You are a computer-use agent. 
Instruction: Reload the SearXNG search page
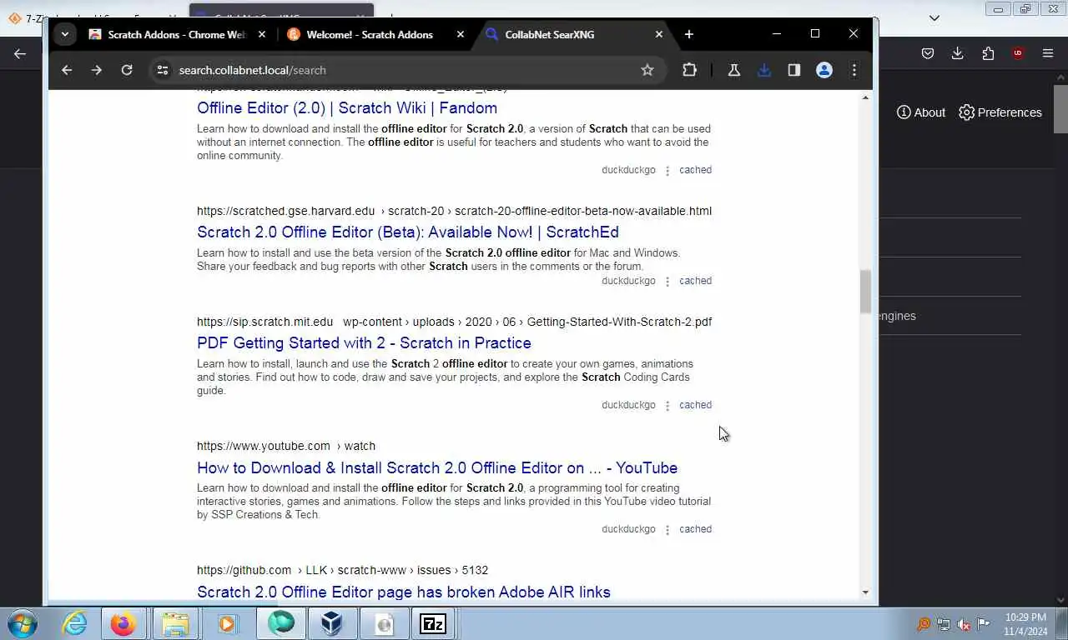click(x=127, y=70)
